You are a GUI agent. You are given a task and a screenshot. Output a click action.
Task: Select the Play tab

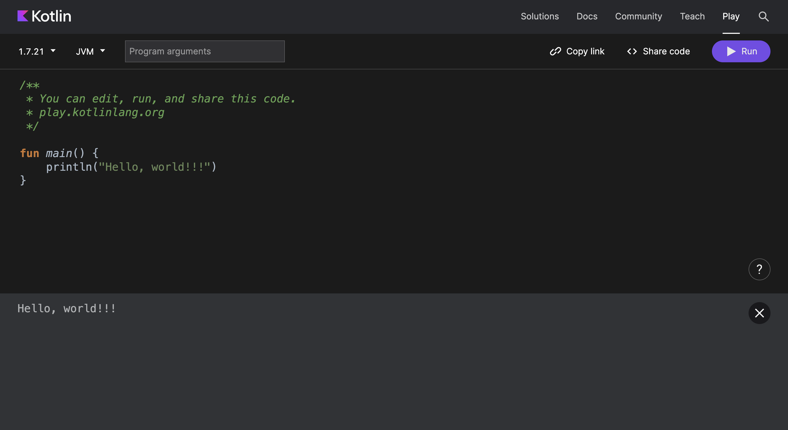pos(731,16)
